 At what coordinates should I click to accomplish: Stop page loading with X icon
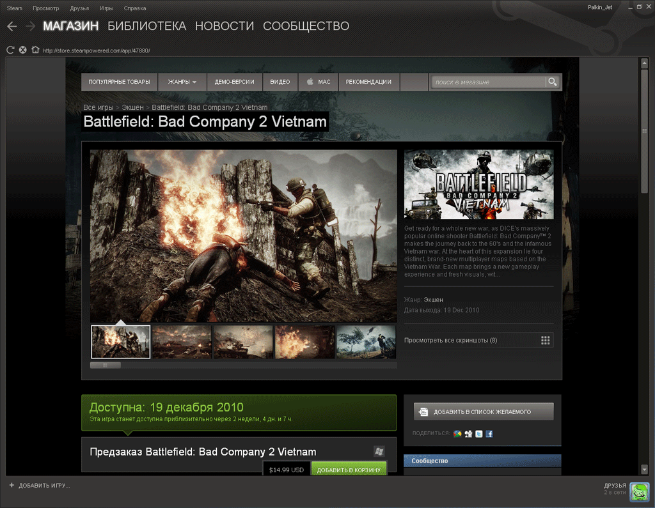(22, 50)
